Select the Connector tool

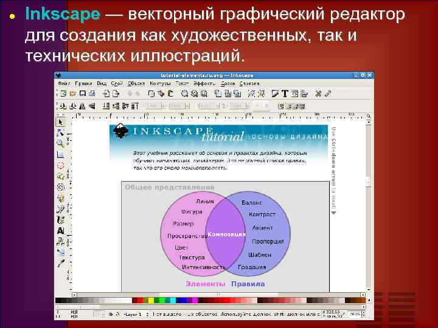point(60,242)
